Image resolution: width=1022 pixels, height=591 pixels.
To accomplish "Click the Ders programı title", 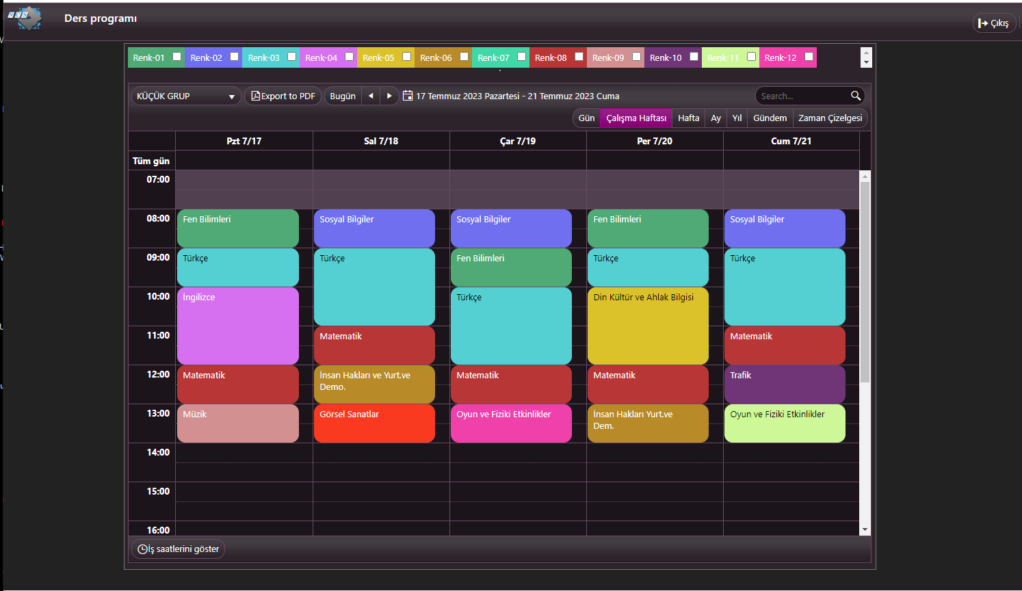I will pos(101,18).
